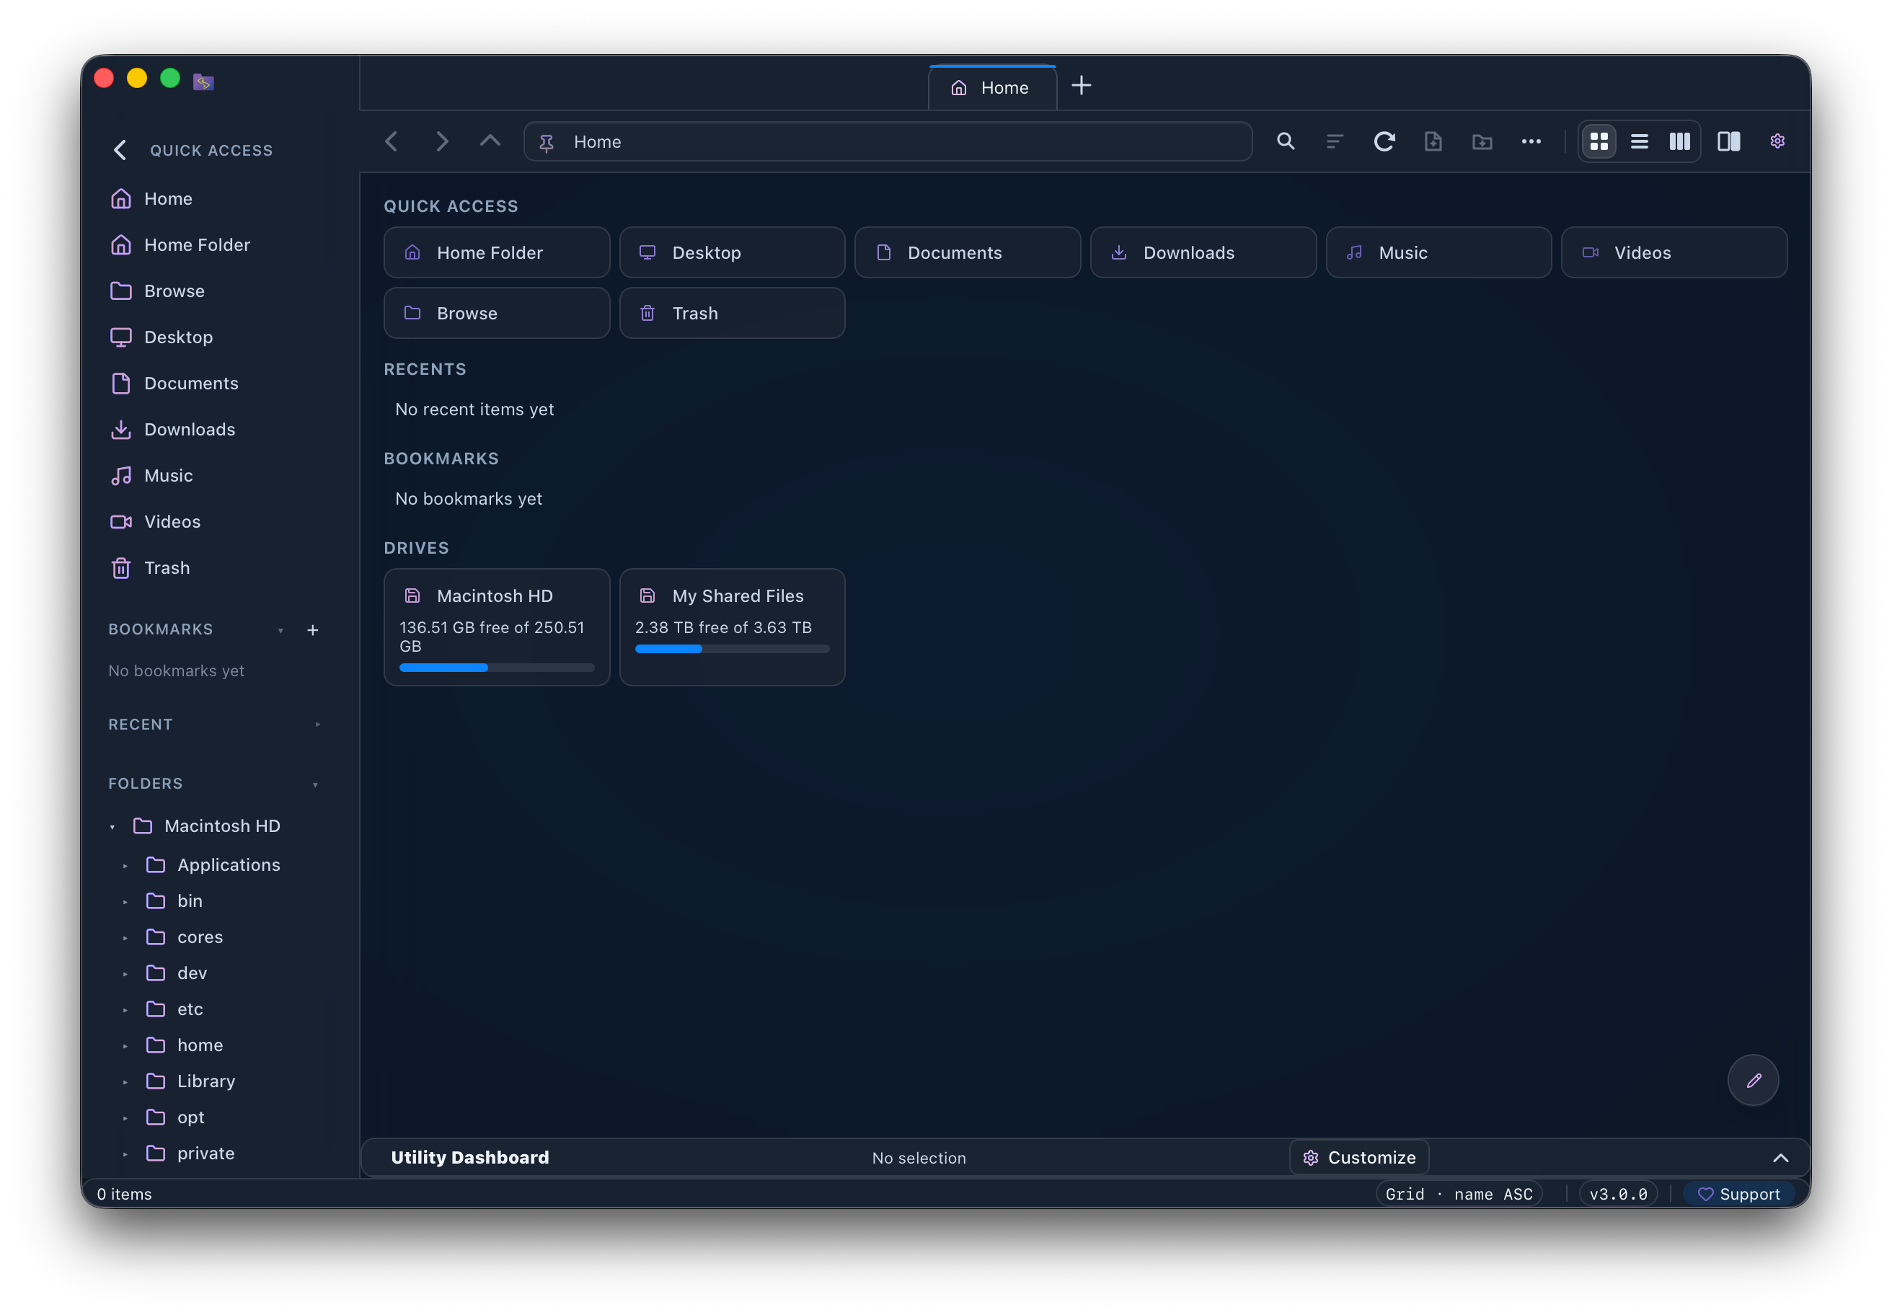Click the Customize button
1892x1315 pixels.
click(x=1359, y=1158)
